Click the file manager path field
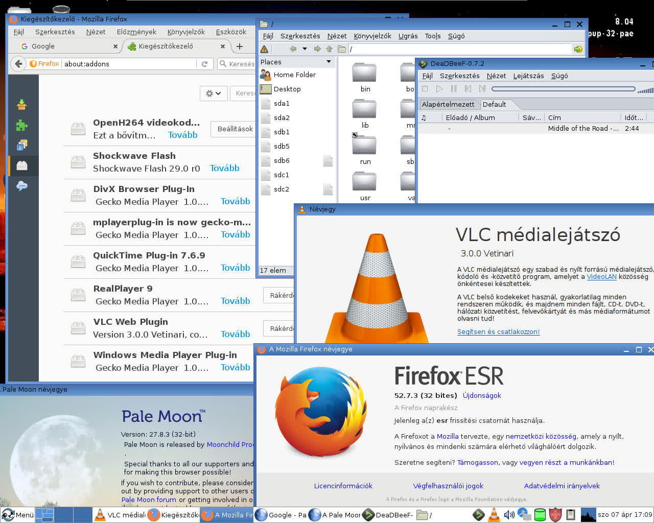The width and height of the screenshot is (654, 523). (459, 49)
